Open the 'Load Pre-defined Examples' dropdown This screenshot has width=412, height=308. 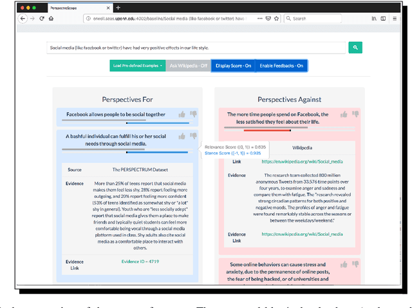click(x=137, y=66)
